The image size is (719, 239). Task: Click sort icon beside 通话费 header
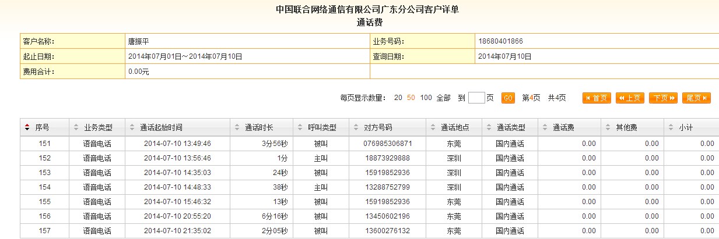[544, 128]
